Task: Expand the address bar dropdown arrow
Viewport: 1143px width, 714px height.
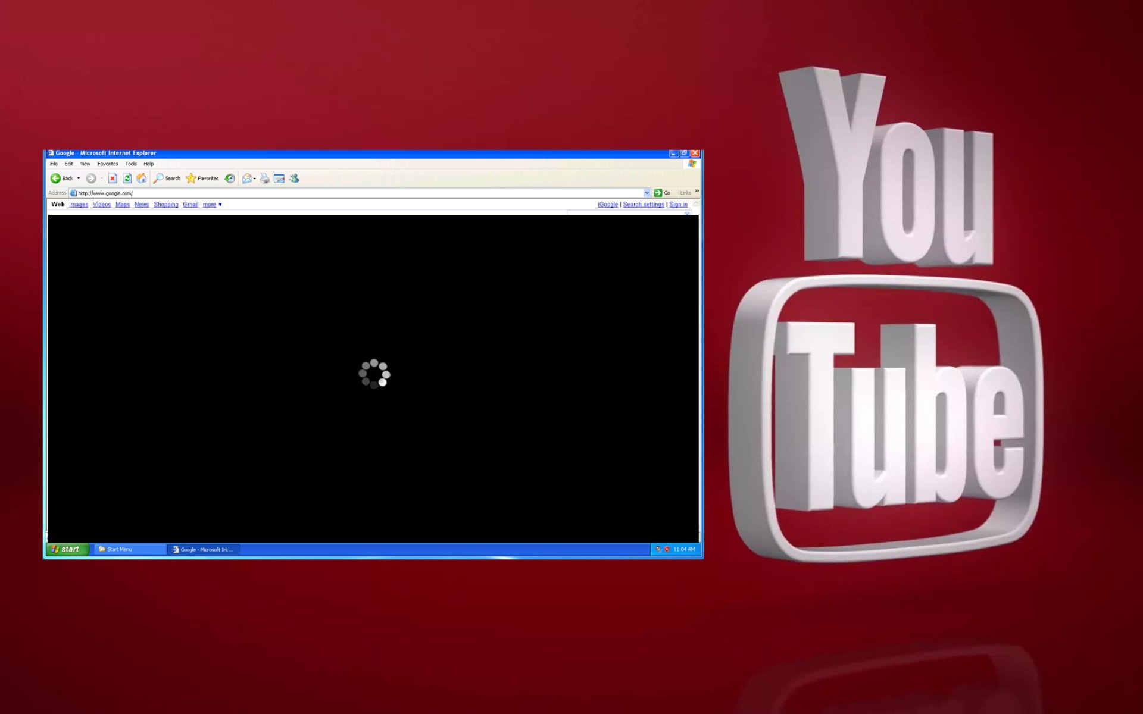Action: tap(647, 193)
